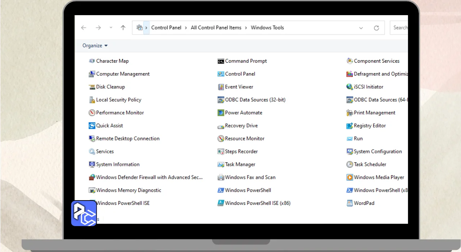Expand the chevron after Control Panel breadcrumb
The height and width of the screenshot is (252, 461).
tap(186, 28)
